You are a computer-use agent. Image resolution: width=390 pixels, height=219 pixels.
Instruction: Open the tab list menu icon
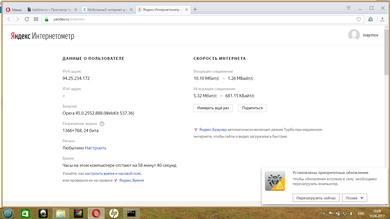(x=349, y=8)
